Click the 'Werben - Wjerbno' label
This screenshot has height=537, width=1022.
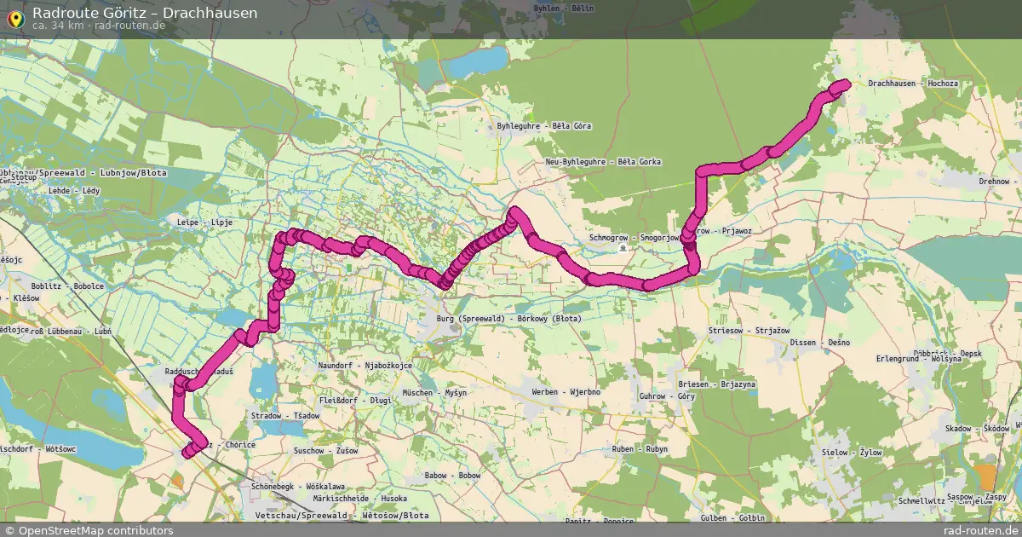(x=566, y=392)
